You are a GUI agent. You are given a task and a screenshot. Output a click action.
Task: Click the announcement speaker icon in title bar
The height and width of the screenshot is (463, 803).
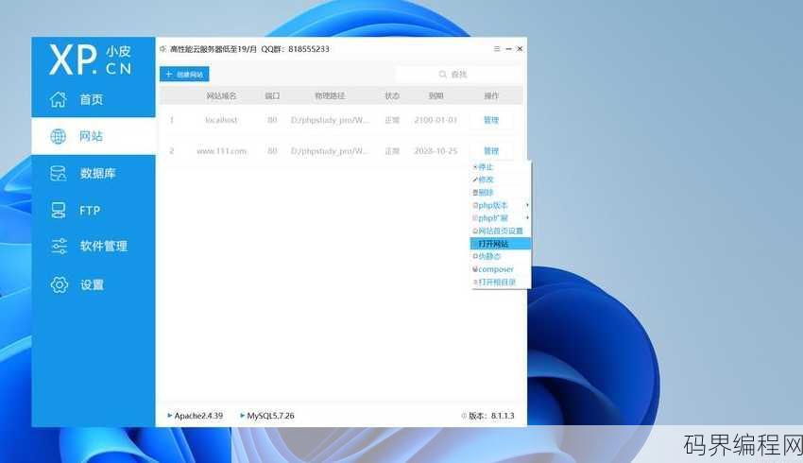[162, 48]
